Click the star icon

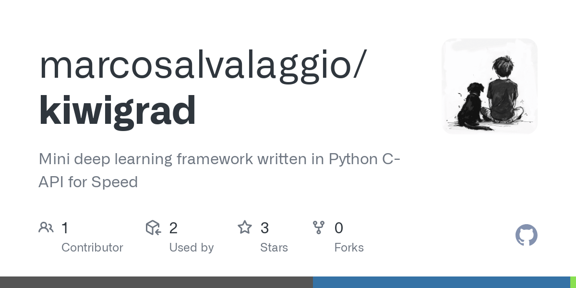245,228
